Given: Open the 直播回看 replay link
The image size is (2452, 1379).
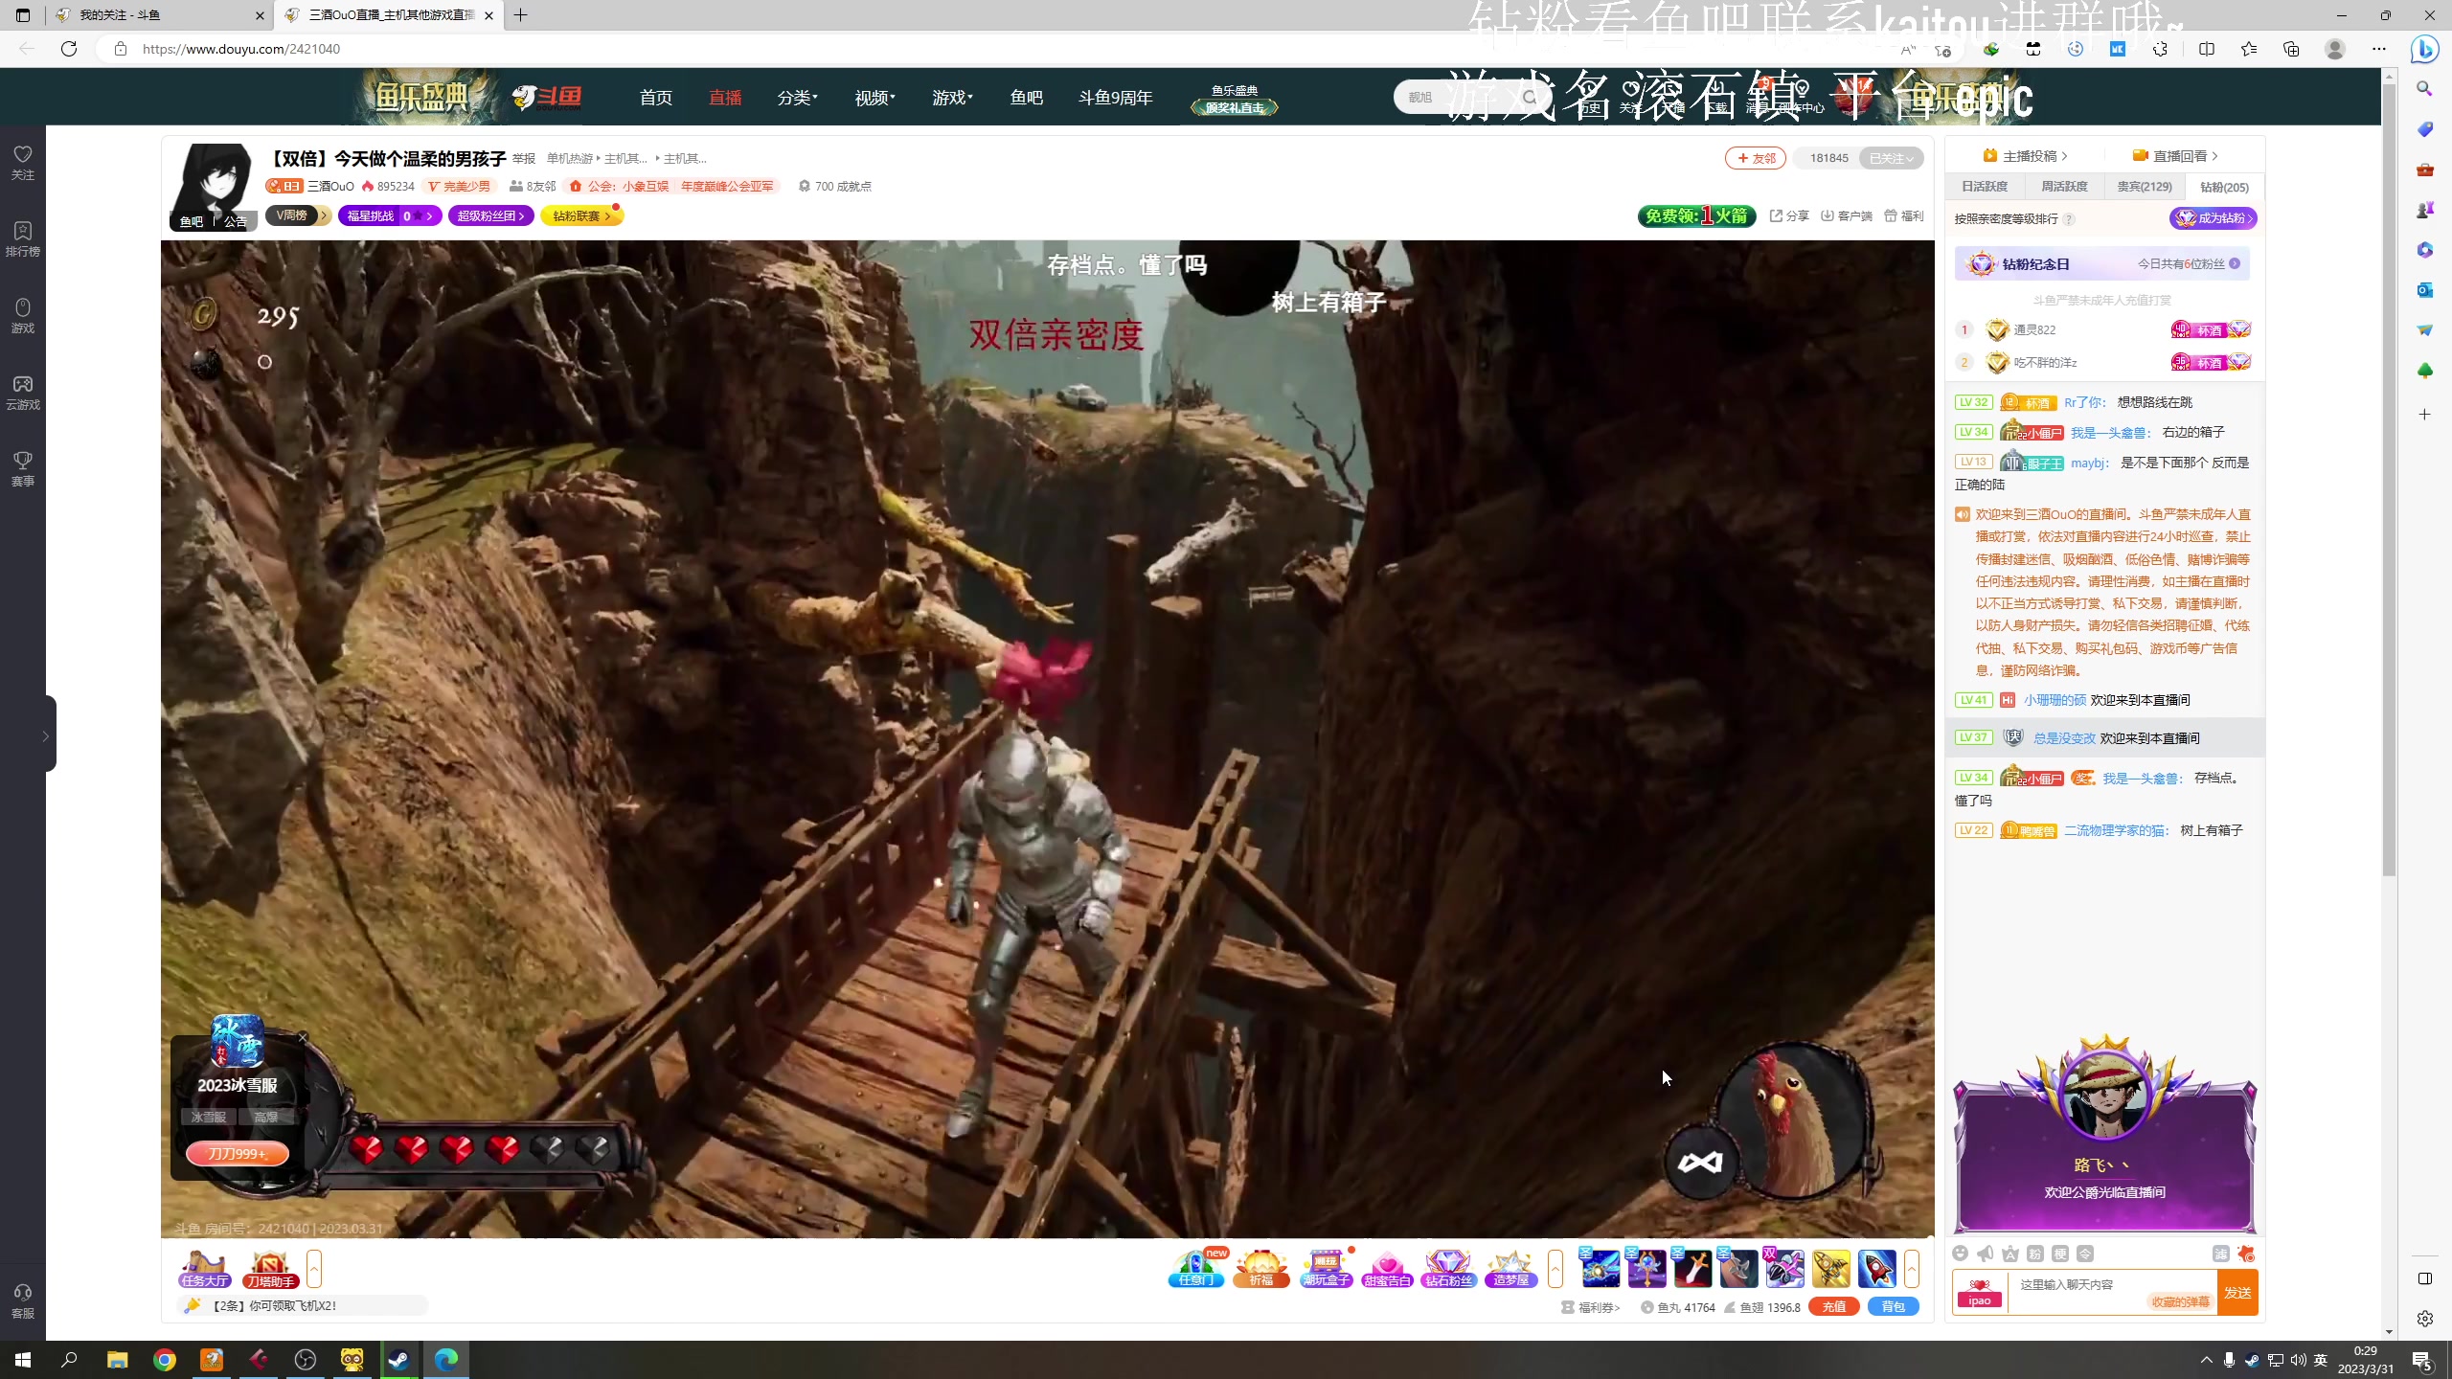Looking at the screenshot, I should (2175, 156).
